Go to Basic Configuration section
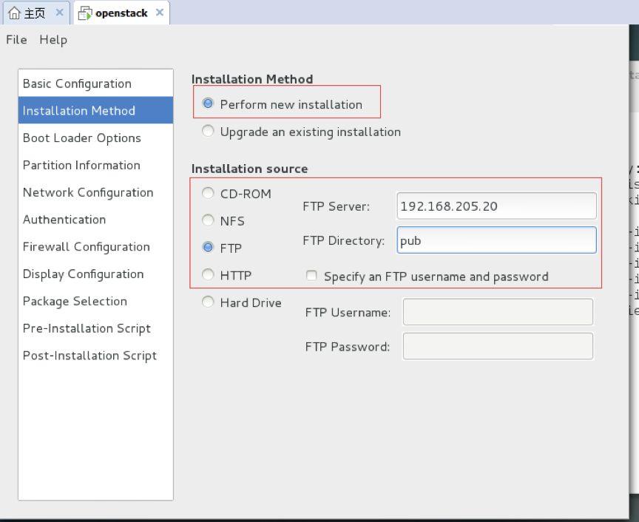 [77, 84]
